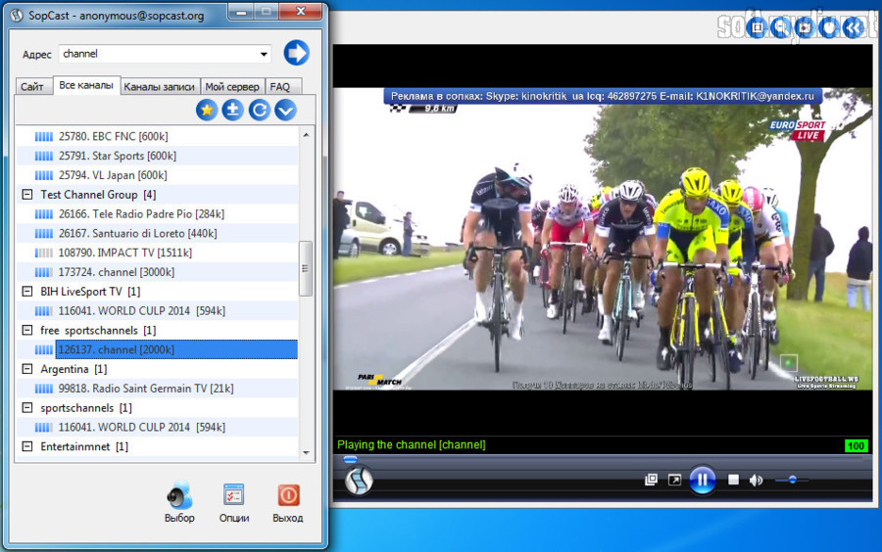Mute audio using the speaker icon
This screenshot has width=882, height=552.
pyautogui.click(x=756, y=481)
